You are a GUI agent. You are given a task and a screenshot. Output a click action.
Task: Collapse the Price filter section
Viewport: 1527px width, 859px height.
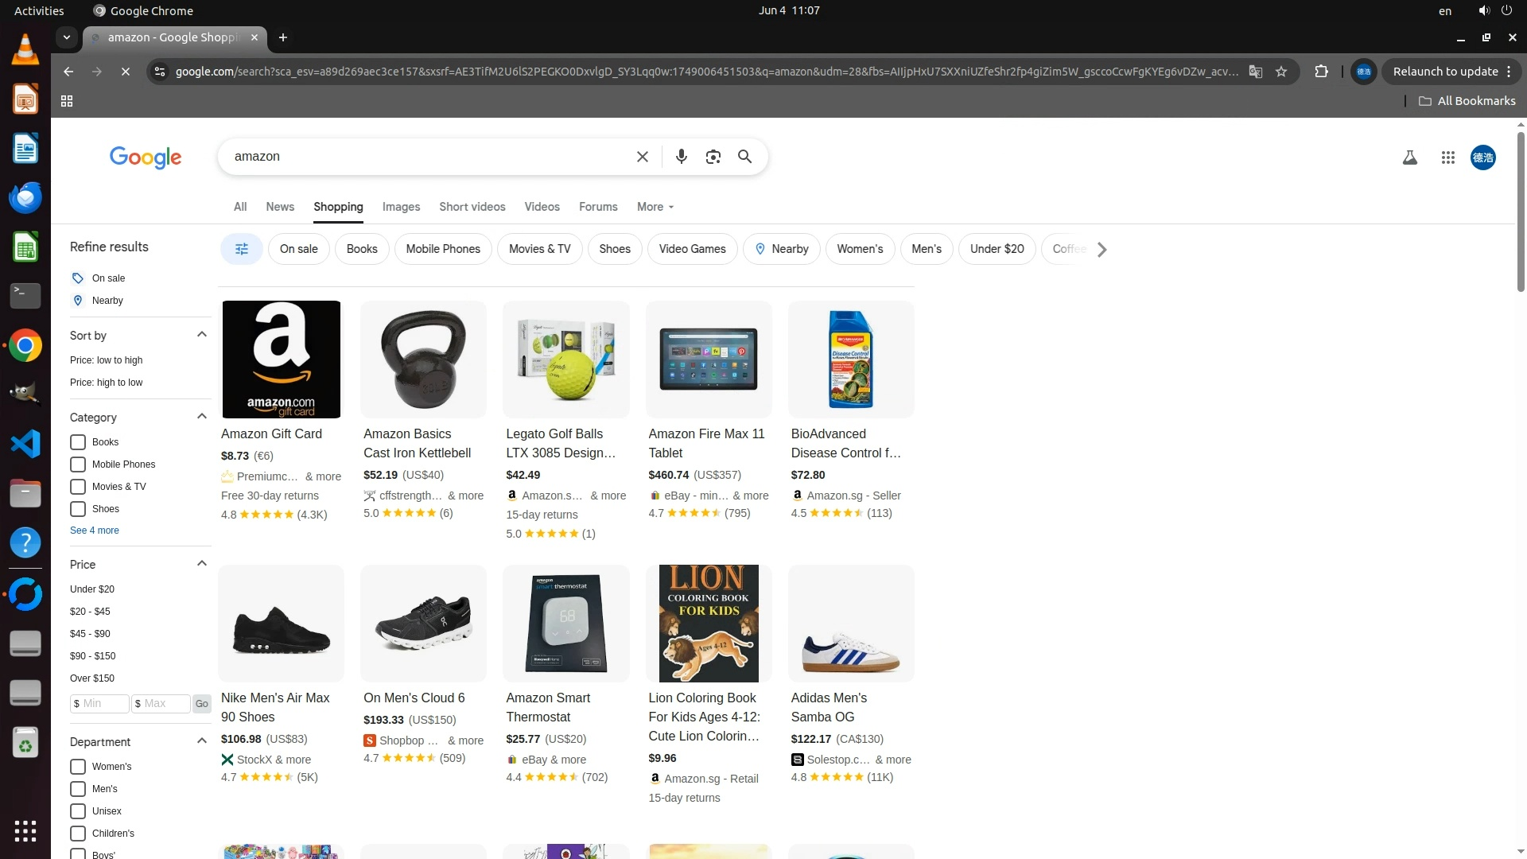click(x=202, y=564)
